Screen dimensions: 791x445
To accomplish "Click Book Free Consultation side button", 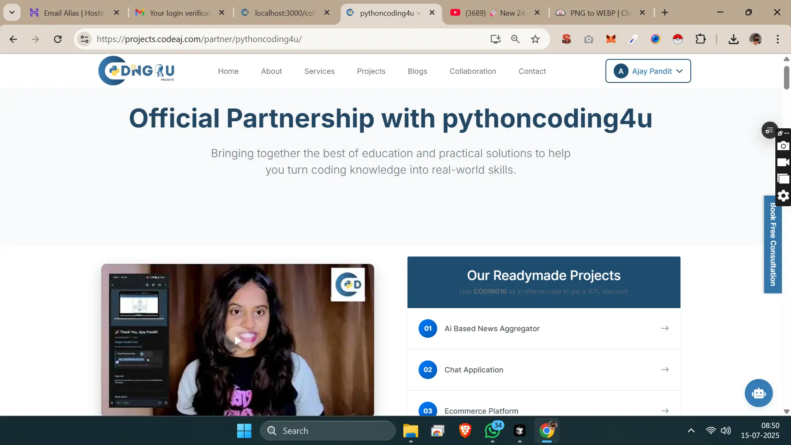I will pos(772,244).
